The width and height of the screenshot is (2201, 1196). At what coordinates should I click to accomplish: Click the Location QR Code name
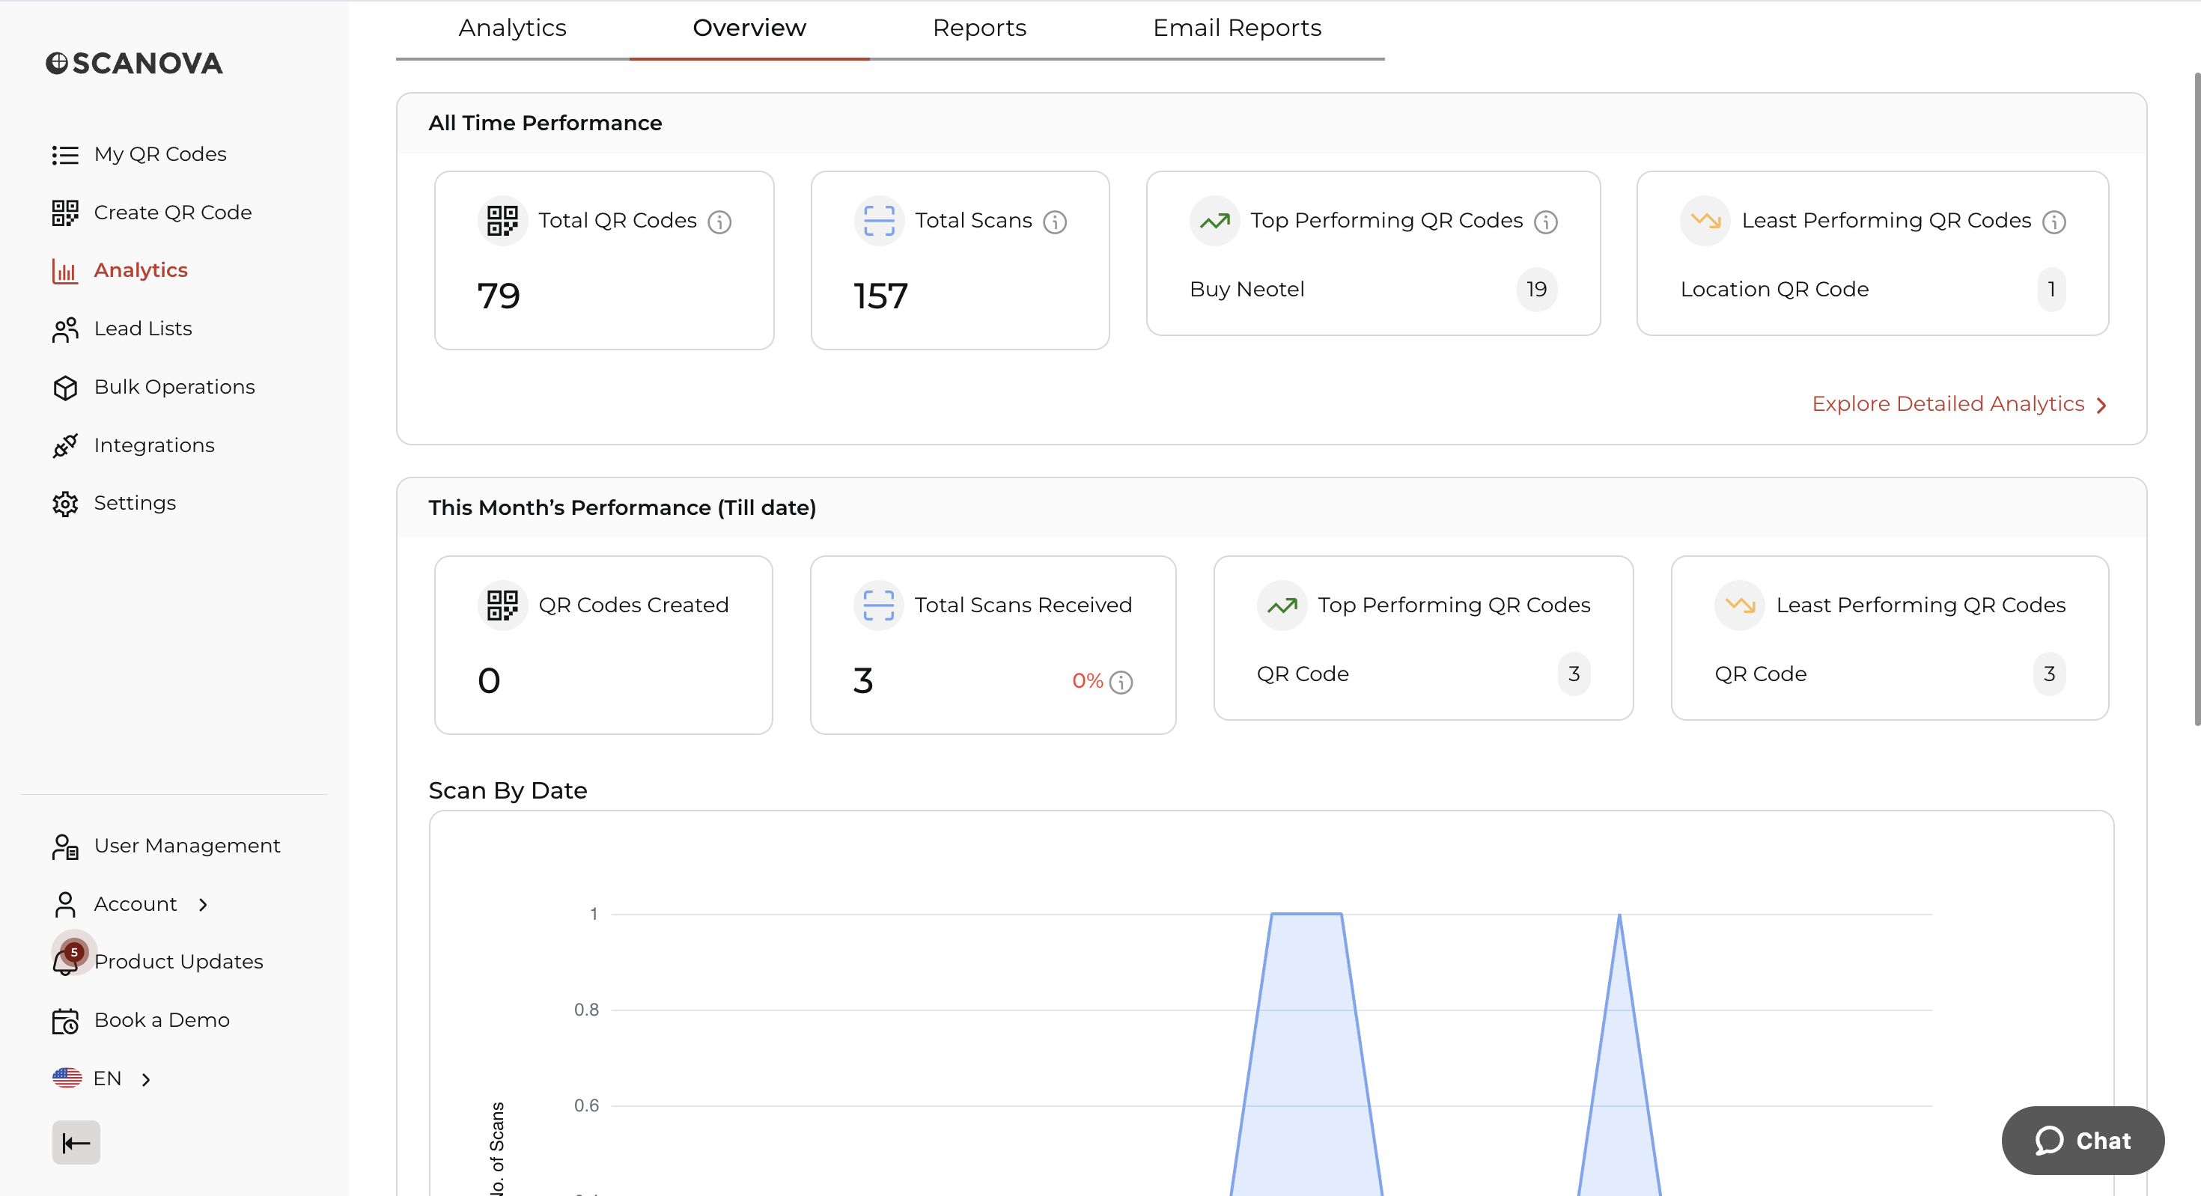[1774, 290]
